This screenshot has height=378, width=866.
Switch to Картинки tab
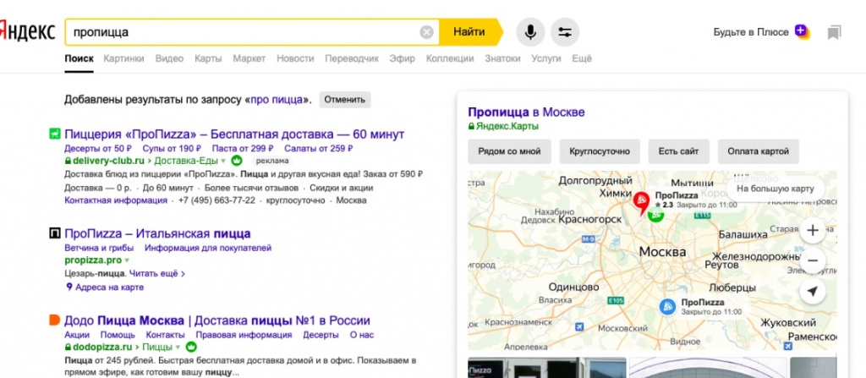pyautogui.click(x=123, y=58)
